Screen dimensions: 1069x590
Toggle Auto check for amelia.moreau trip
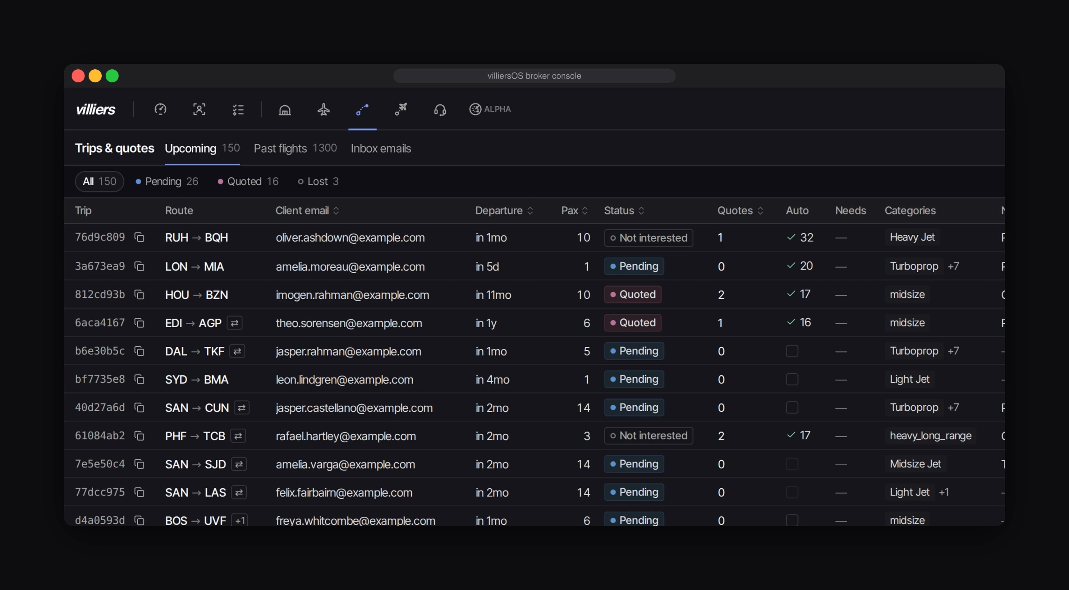coord(791,265)
